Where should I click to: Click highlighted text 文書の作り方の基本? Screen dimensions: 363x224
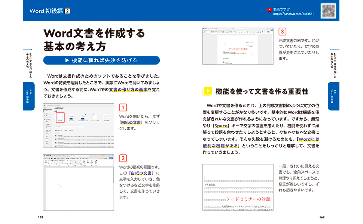(x=128, y=90)
